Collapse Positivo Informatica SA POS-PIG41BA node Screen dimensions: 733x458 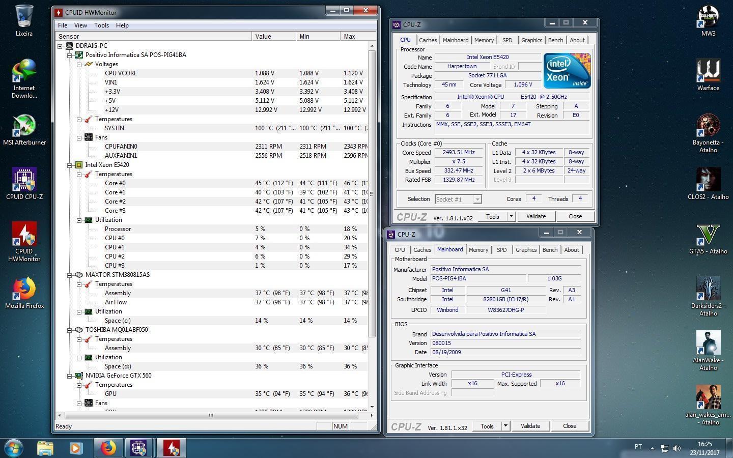click(70, 55)
